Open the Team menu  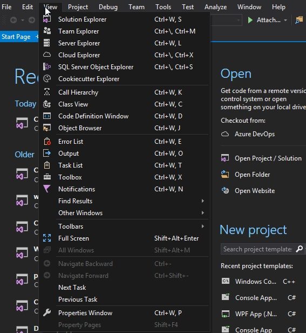137,7
